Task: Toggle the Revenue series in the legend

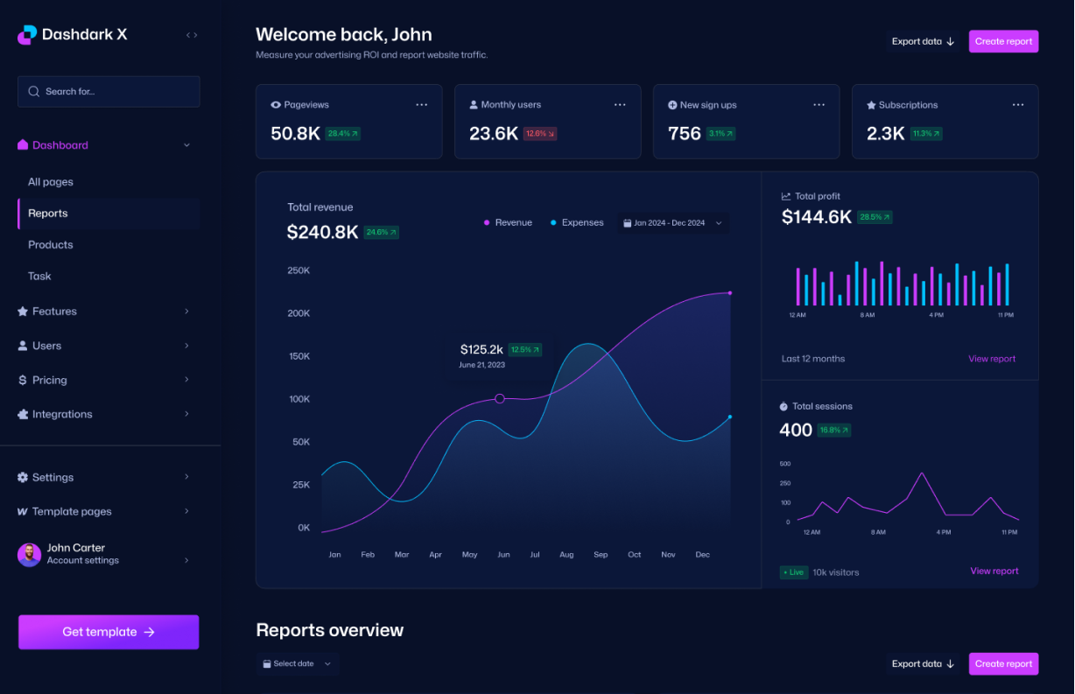Action: pyautogui.click(x=508, y=222)
